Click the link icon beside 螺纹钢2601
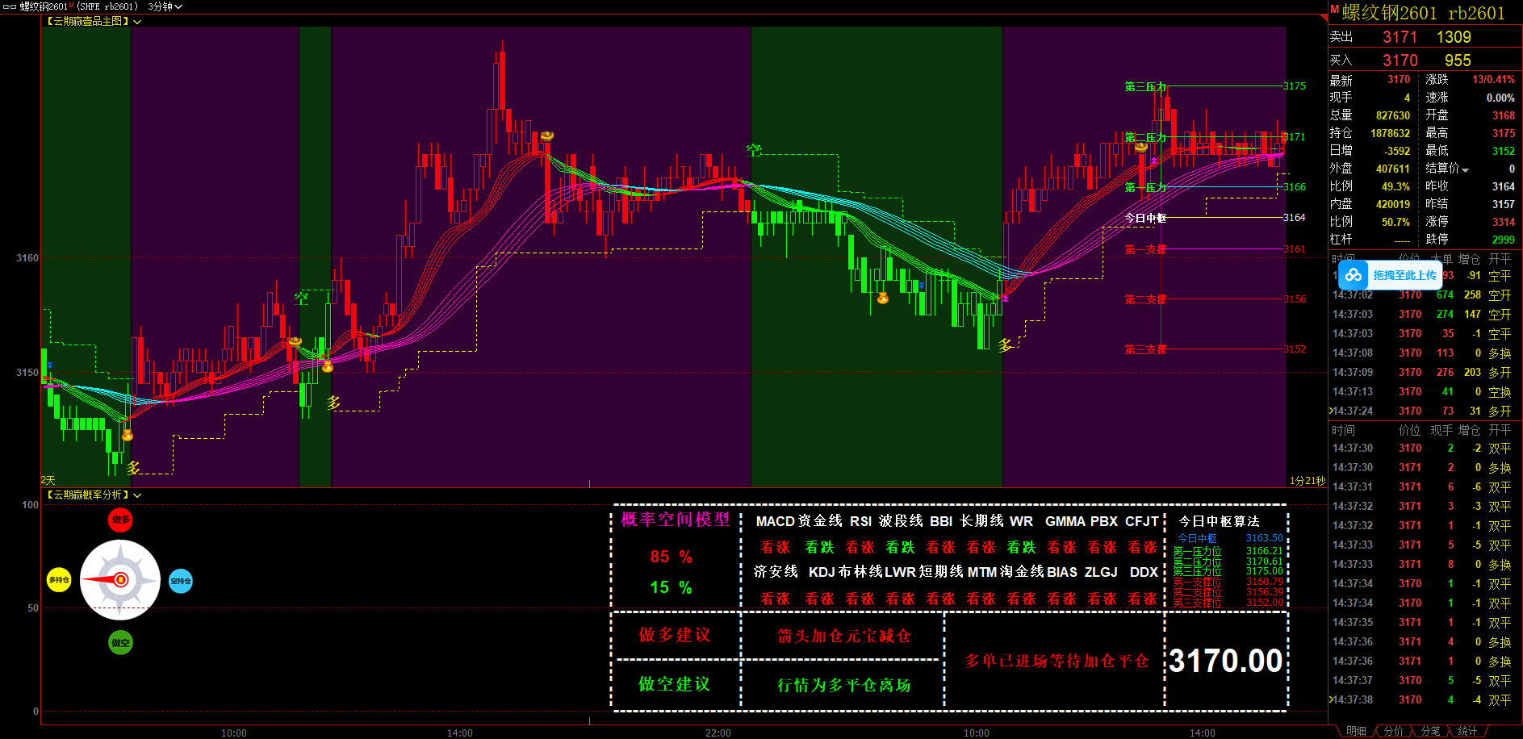 tap(10, 6)
